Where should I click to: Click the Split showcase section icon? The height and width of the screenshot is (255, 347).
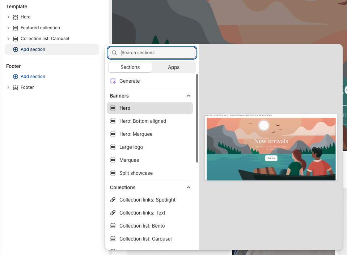click(x=113, y=173)
